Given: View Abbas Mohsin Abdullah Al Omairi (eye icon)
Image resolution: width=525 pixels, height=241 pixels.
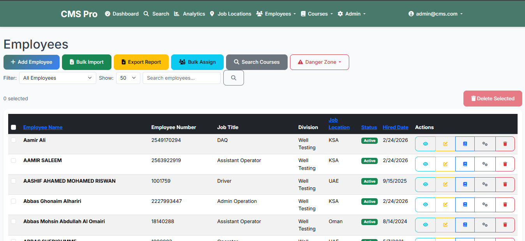Looking at the screenshot, I should pos(425,225).
